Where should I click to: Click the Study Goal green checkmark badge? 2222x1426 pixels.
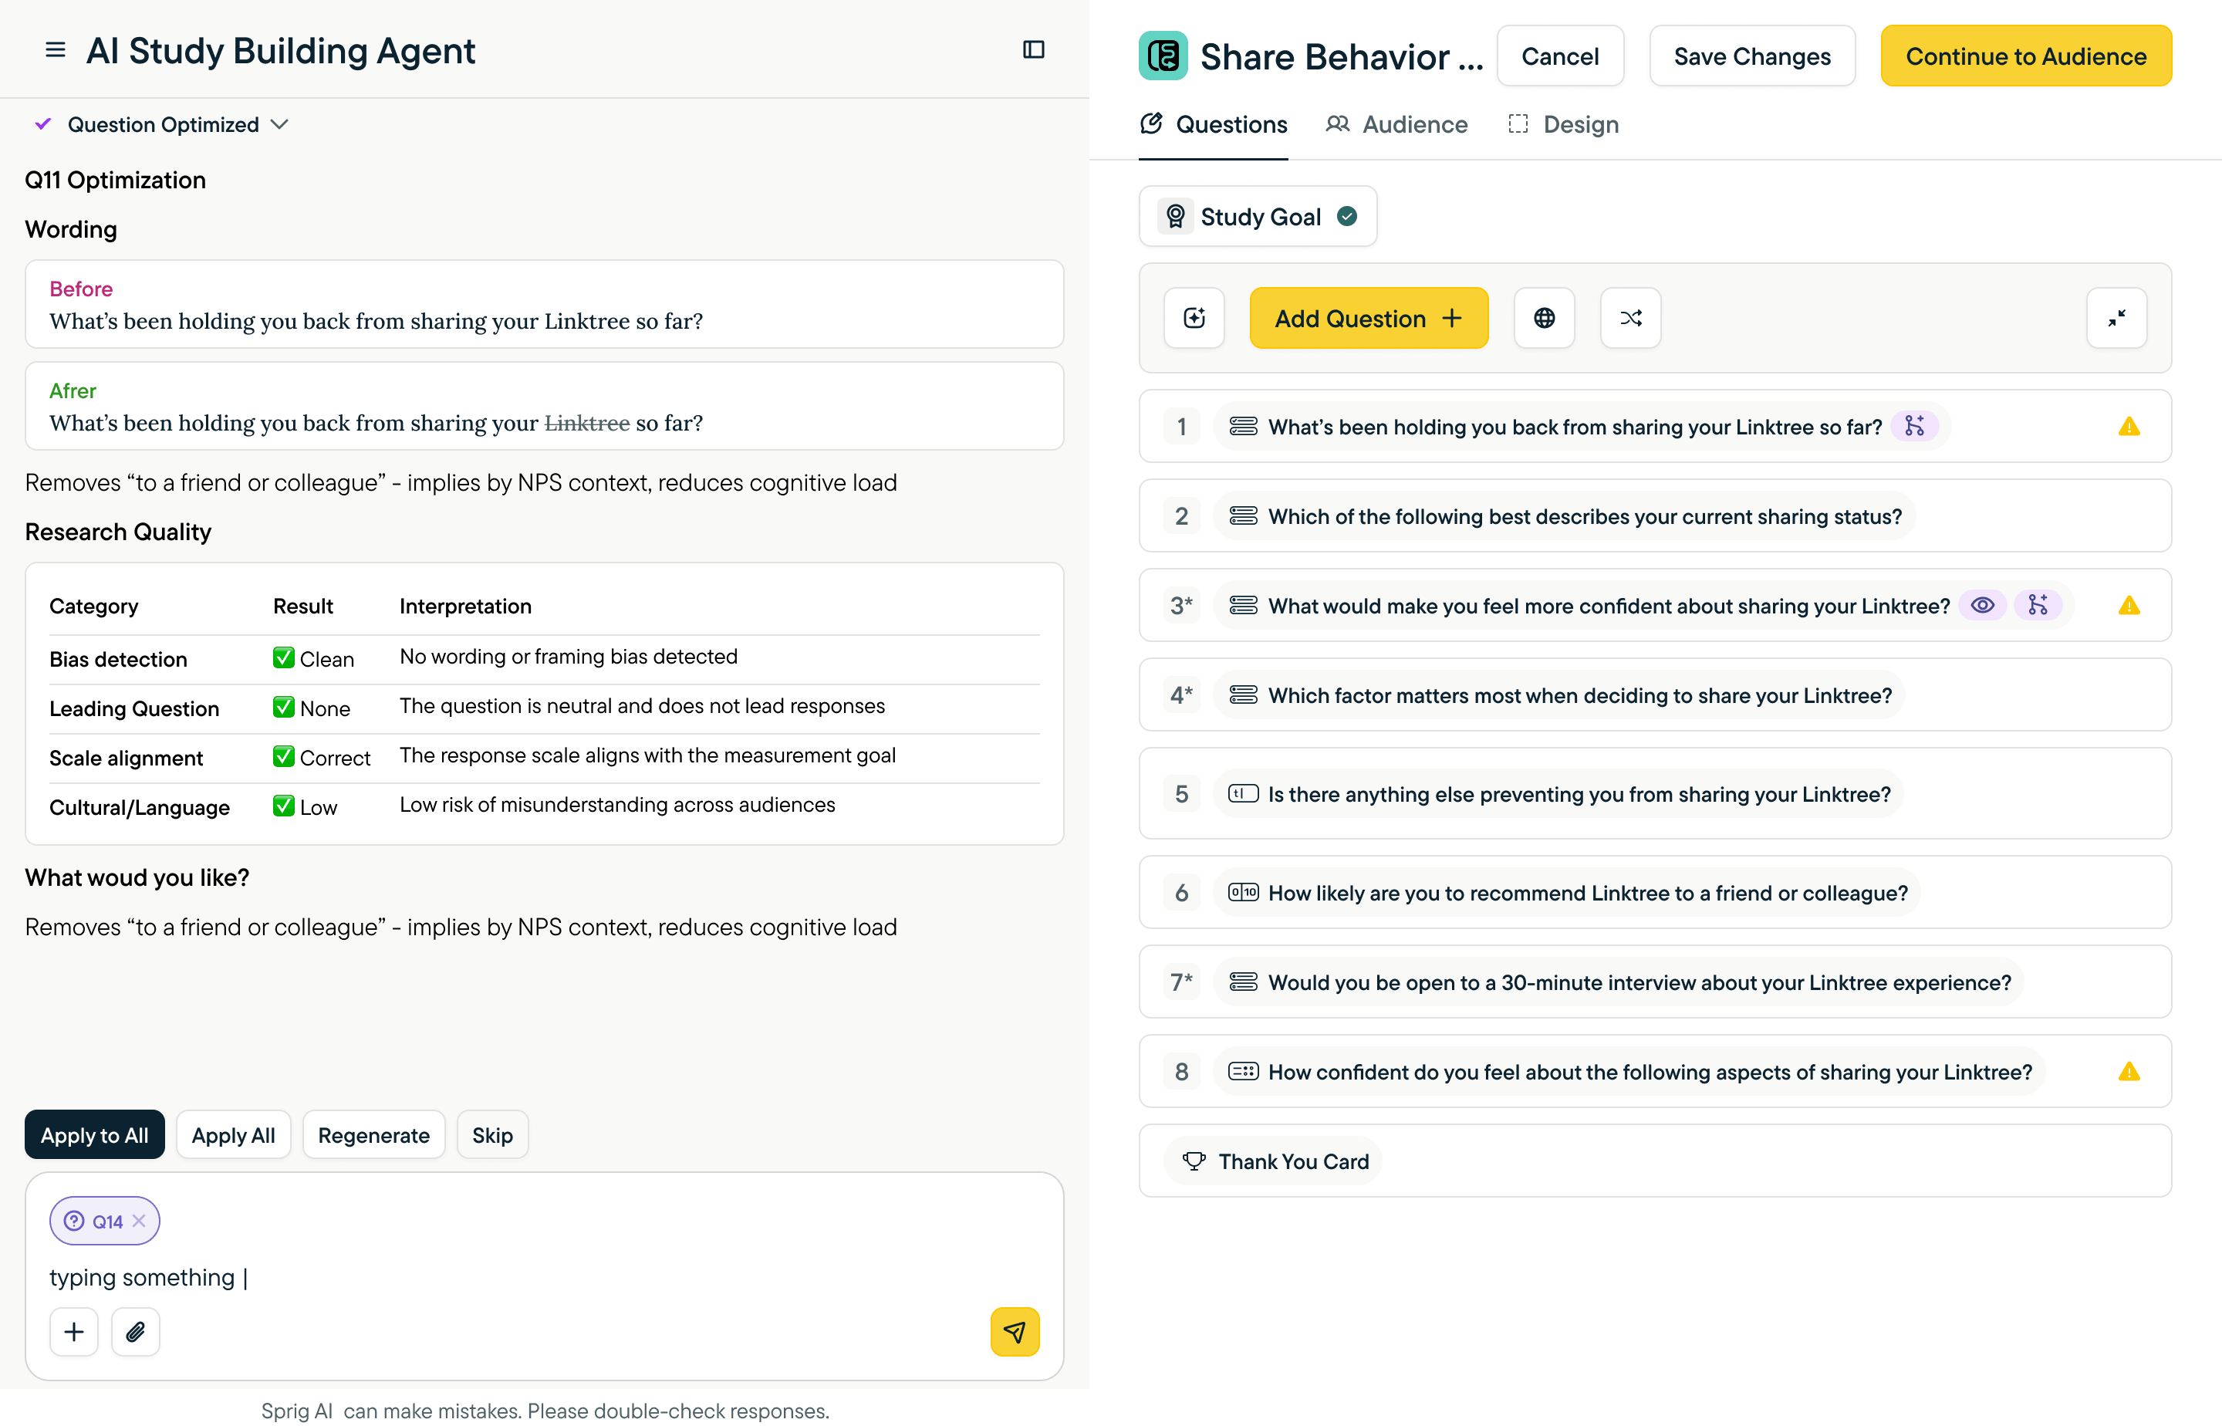pyautogui.click(x=1347, y=216)
